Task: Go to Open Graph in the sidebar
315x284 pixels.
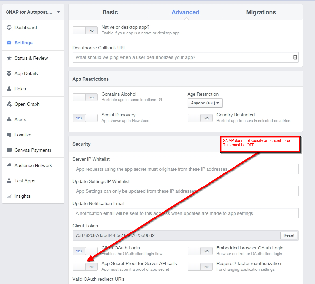Action: point(33,104)
